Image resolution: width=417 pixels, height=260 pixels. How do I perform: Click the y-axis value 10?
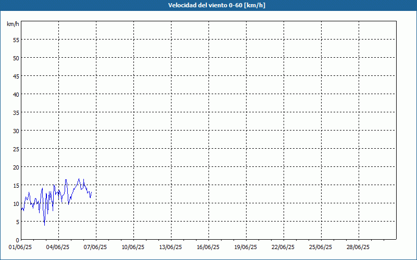pyautogui.click(x=16, y=204)
